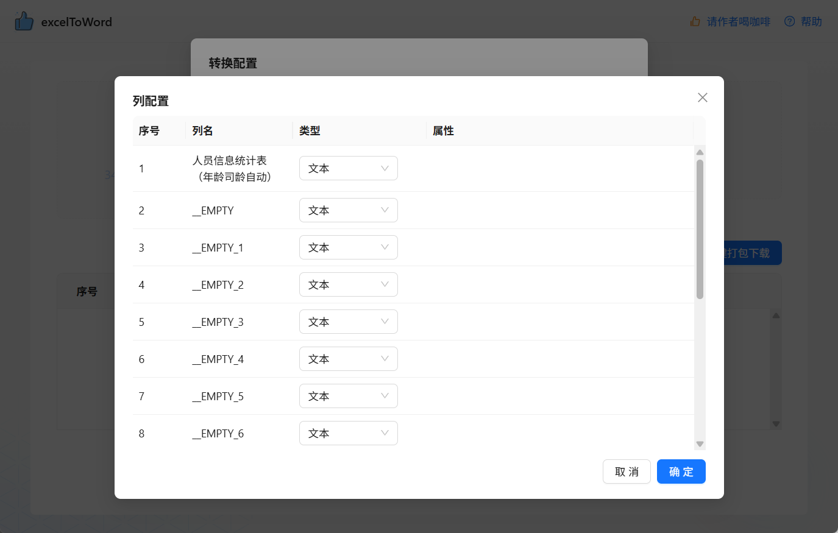Click the excelToWord thumbs-up logo icon
Image resolution: width=838 pixels, height=533 pixels.
tap(24, 21)
